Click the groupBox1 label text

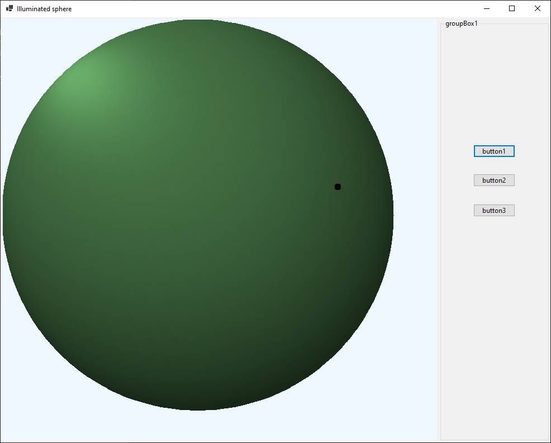click(x=461, y=23)
